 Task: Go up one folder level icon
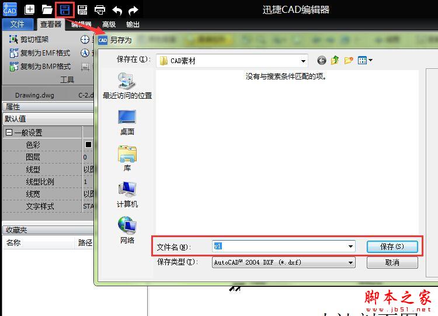pos(335,60)
